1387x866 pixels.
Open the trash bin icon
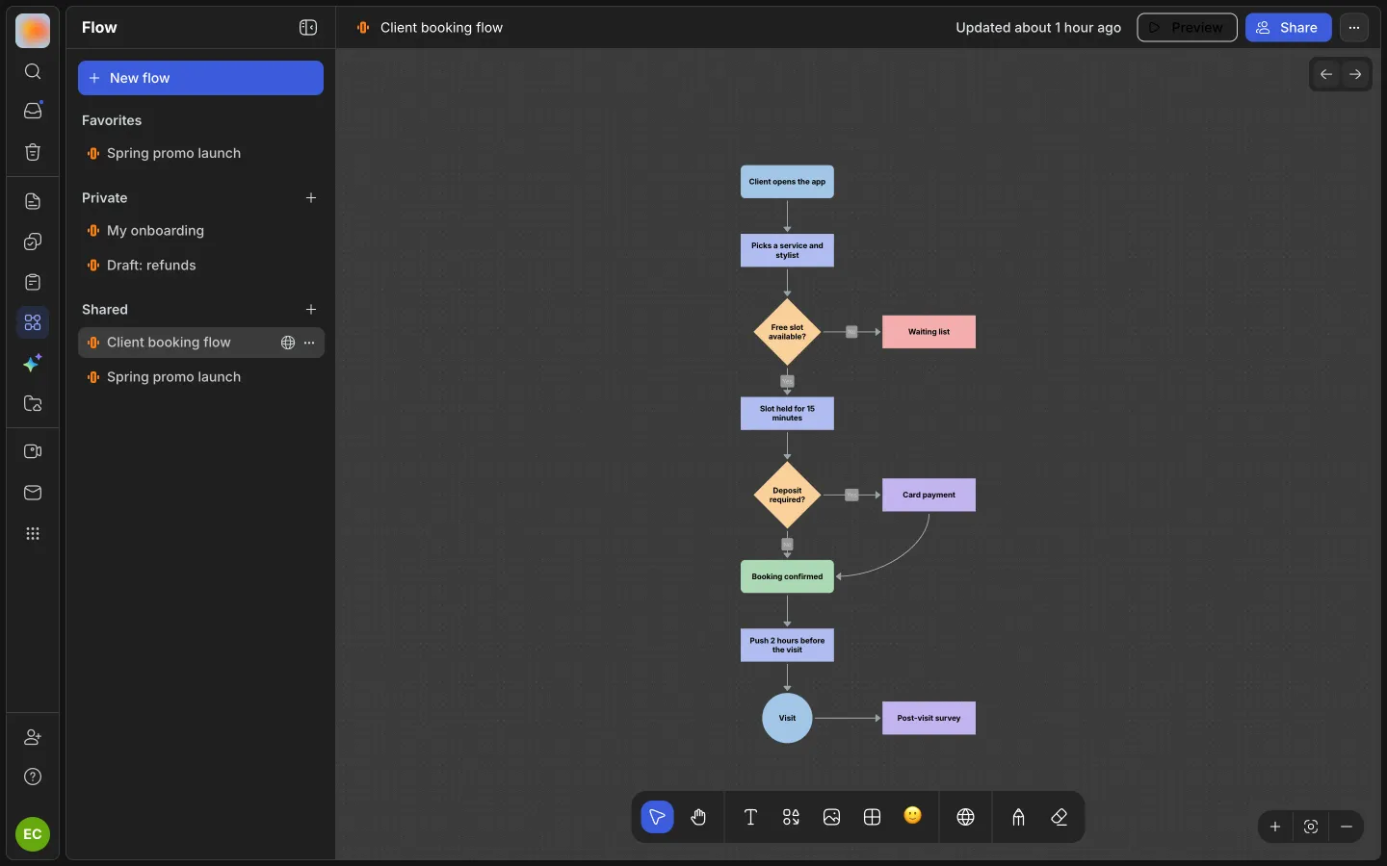click(x=33, y=152)
